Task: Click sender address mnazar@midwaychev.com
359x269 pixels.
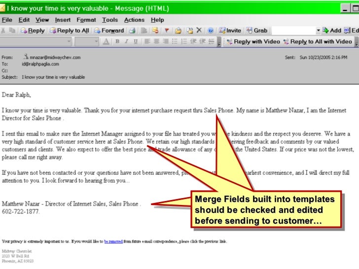Action: pos(55,58)
